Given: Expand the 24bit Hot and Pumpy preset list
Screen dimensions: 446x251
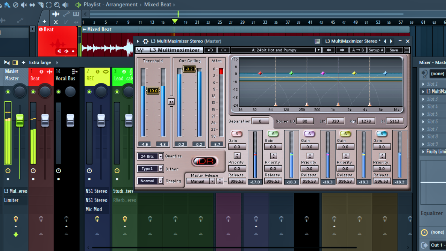Looking at the screenshot, I should (x=318, y=50).
